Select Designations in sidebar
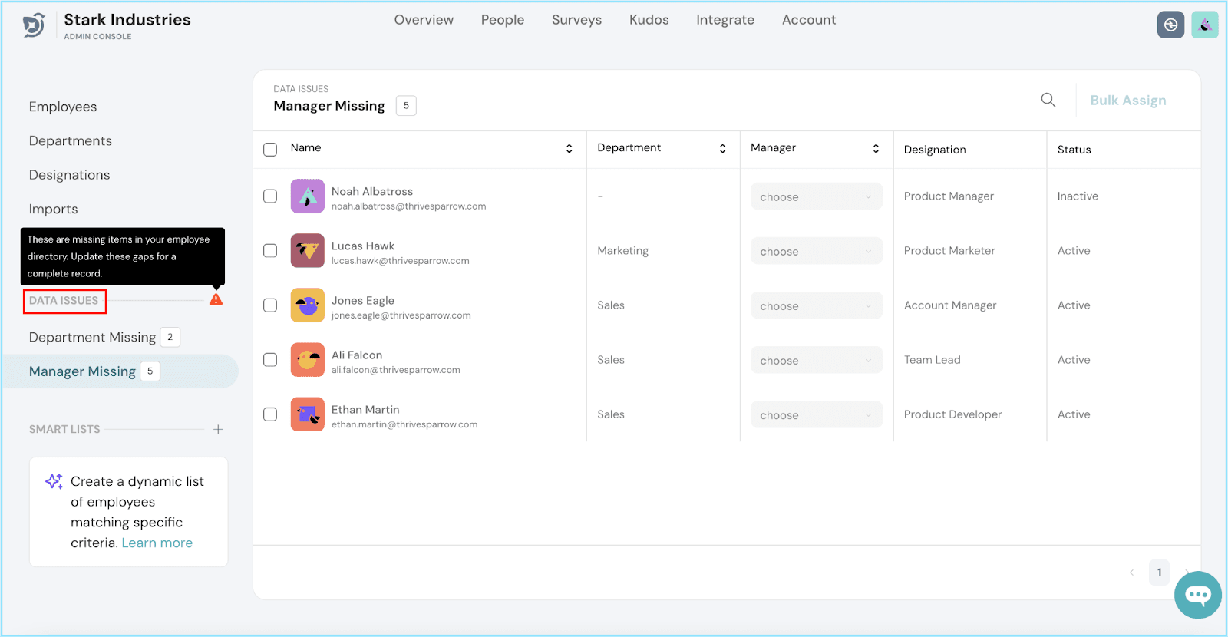Image resolution: width=1228 pixels, height=637 pixels. click(69, 175)
